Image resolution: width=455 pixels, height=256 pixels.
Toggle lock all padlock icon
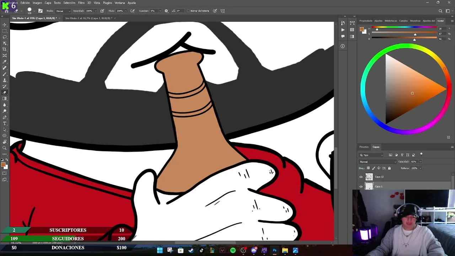tap(389, 168)
